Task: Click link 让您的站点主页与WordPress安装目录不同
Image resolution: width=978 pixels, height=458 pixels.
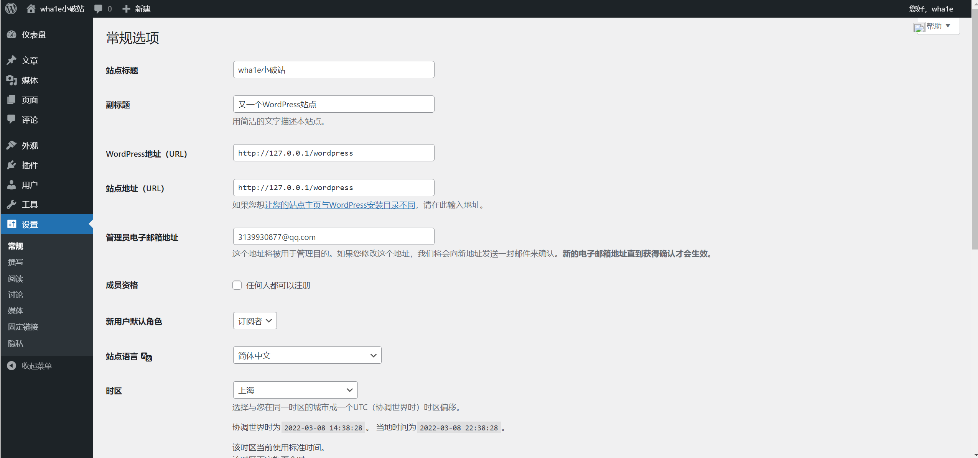Action: click(x=340, y=205)
